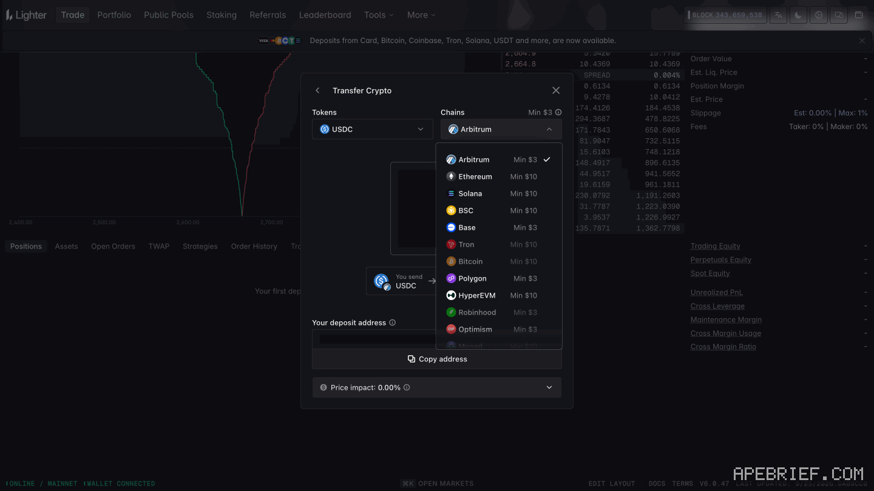Click the info icon beside Price impact 0.00%
The height and width of the screenshot is (491, 874).
(x=407, y=387)
